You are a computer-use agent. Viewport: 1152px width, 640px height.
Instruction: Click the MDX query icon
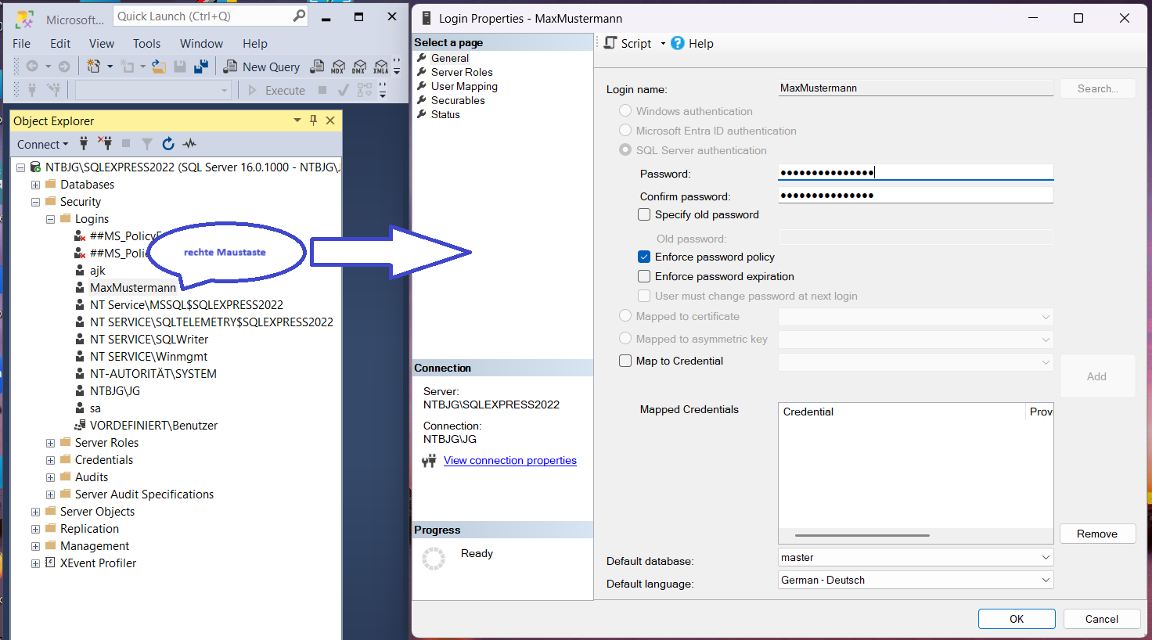[x=338, y=67]
